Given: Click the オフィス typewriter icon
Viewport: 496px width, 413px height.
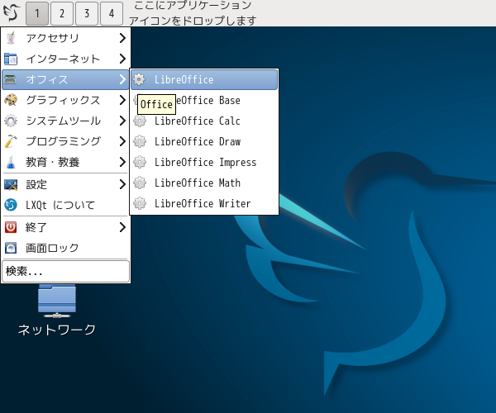Looking at the screenshot, I should (11, 79).
